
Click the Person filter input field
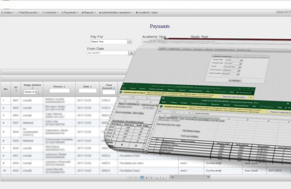click(59, 90)
